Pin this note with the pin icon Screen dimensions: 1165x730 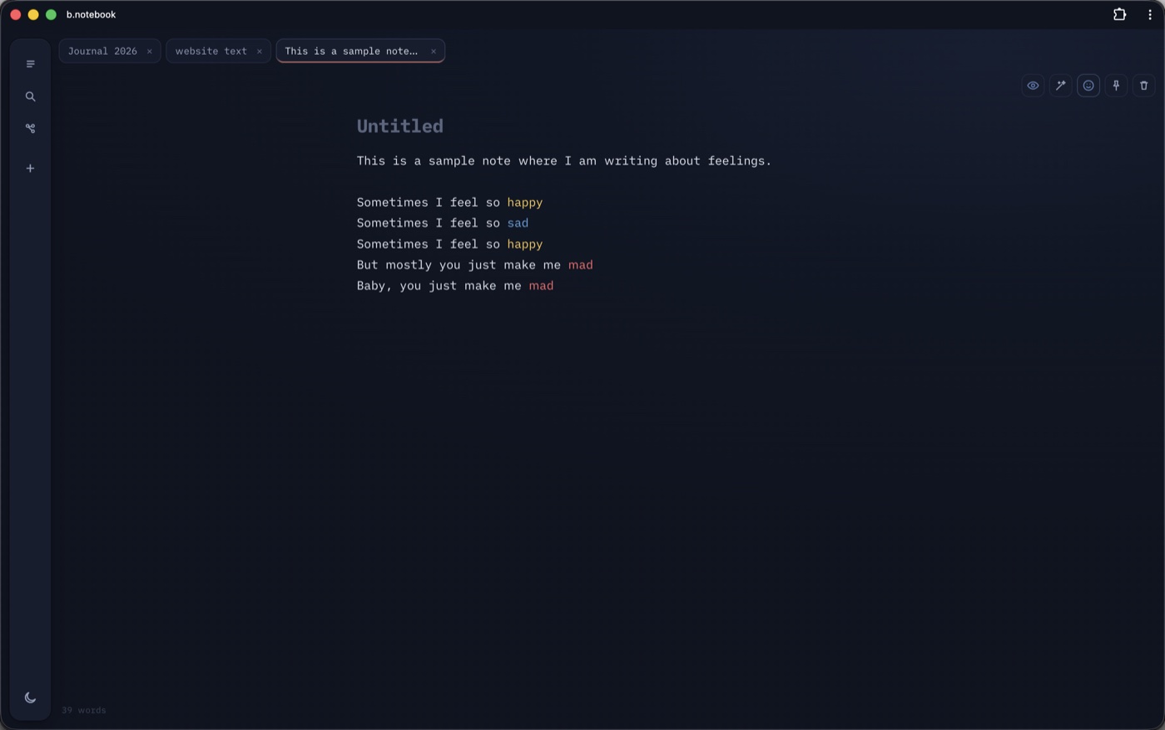coord(1116,86)
